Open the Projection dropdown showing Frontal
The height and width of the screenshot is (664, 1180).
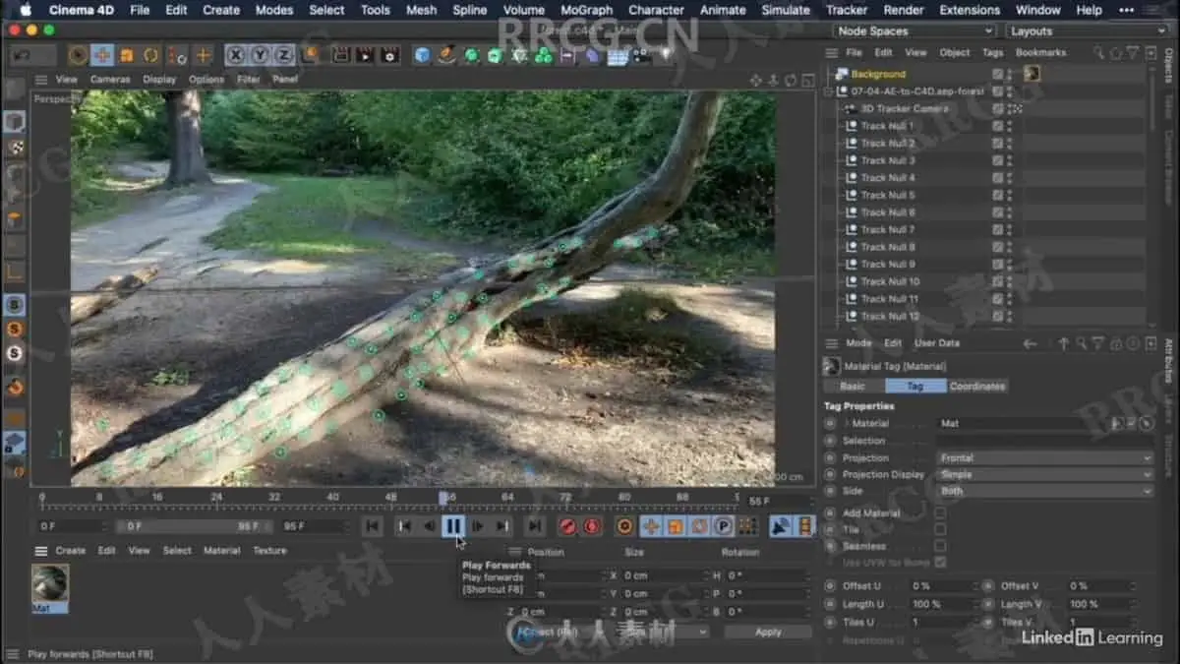tap(1044, 457)
